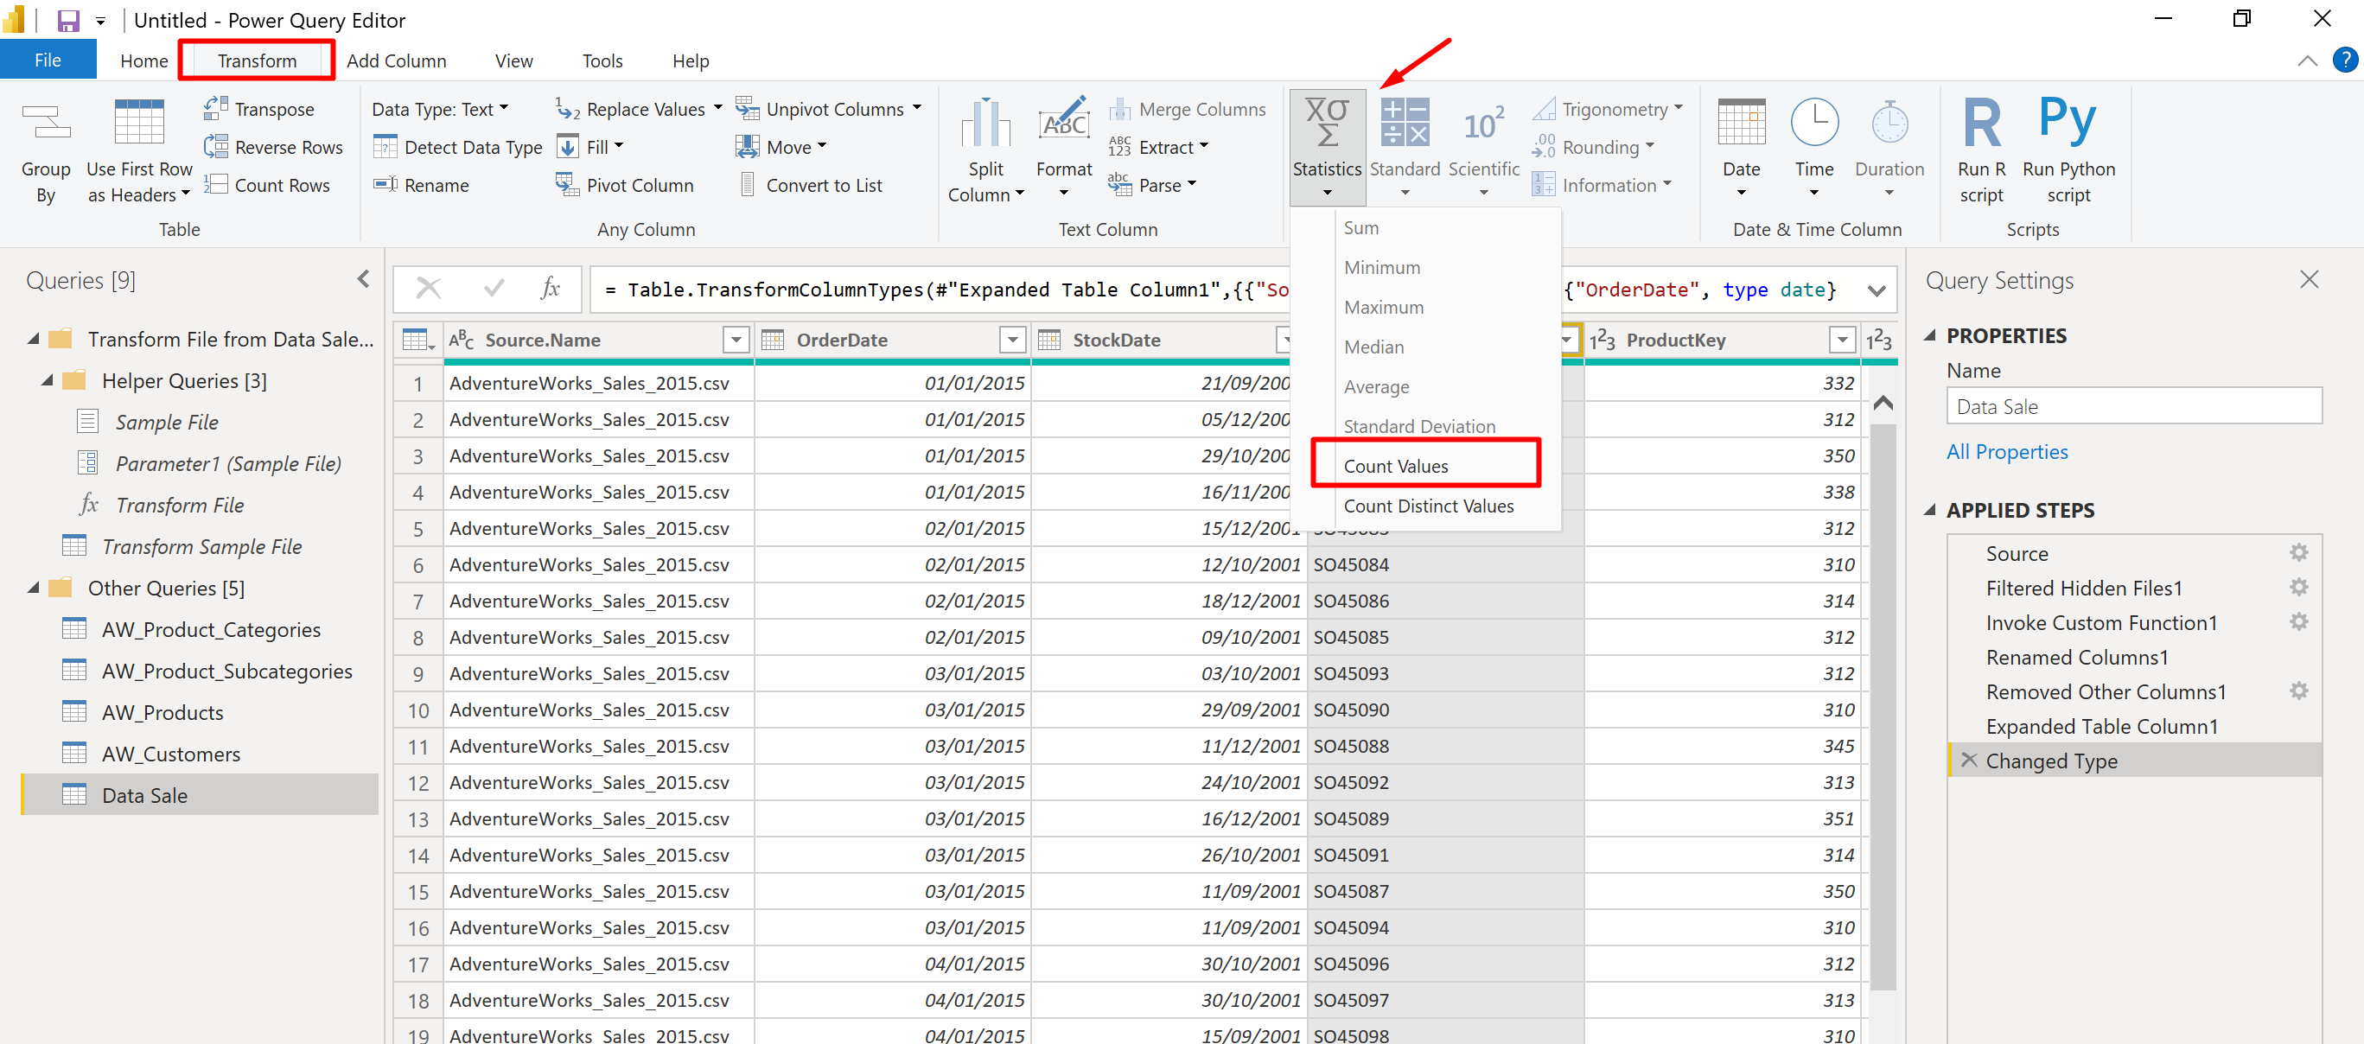The width and height of the screenshot is (2364, 1044).
Task: Collapse the ribbon with the chevron
Action: (2307, 60)
